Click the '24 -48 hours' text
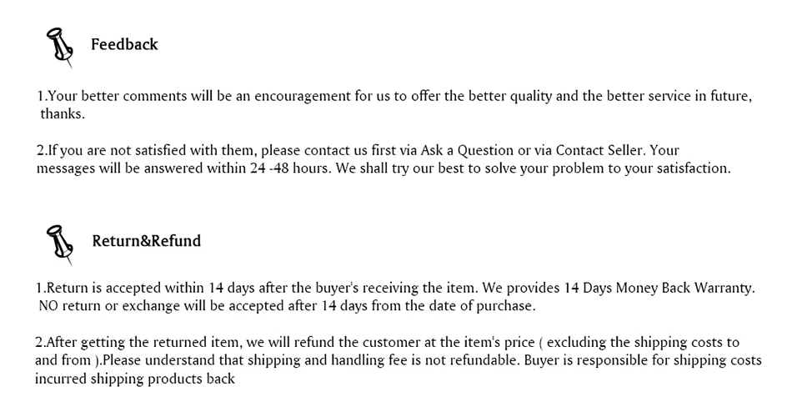Viewport: 792px width, 397px height. coord(290,168)
